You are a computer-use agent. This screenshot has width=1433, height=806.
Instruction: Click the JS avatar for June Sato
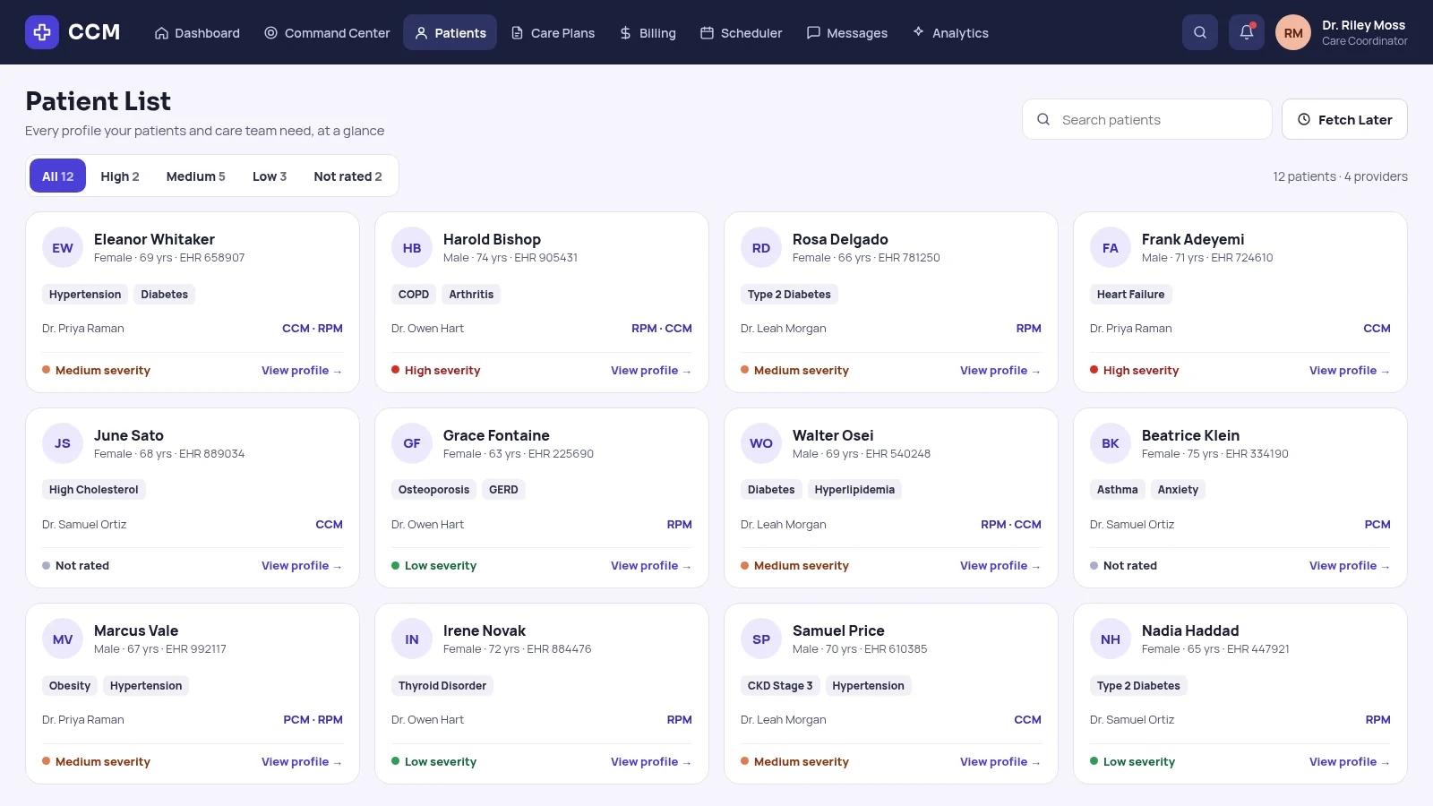click(63, 443)
